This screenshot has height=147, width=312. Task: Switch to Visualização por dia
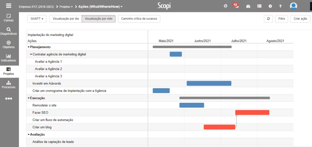coord(66,19)
